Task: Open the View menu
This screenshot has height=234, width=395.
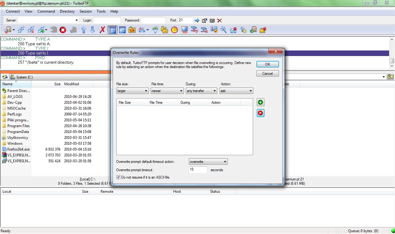Action: [28, 11]
